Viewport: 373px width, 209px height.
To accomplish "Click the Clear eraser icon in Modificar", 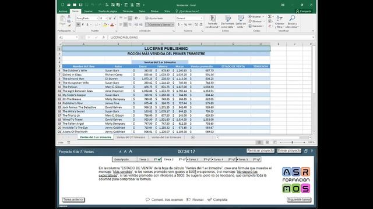I will pyautogui.click(x=269, y=26).
